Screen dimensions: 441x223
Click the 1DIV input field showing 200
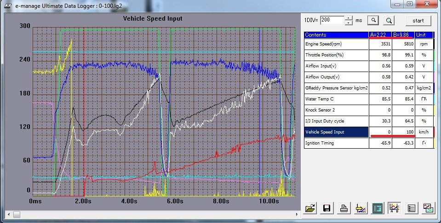(x=332, y=20)
